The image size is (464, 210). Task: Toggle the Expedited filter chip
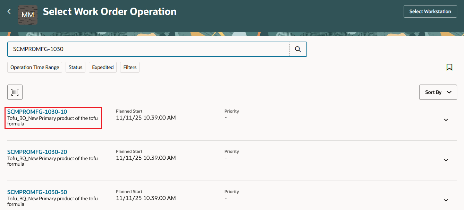pyautogui.click(x=102, y=67)
